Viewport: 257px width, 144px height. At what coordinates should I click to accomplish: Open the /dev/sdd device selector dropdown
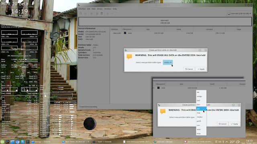239,13
